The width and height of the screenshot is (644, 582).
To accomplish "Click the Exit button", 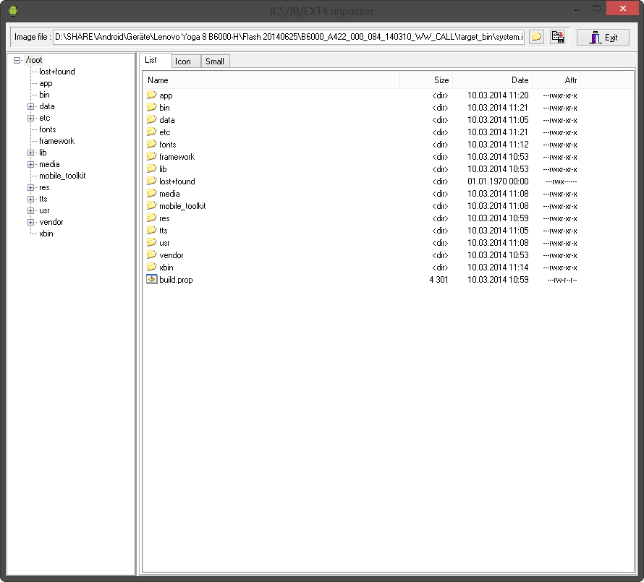I will [x=603, y=38].
